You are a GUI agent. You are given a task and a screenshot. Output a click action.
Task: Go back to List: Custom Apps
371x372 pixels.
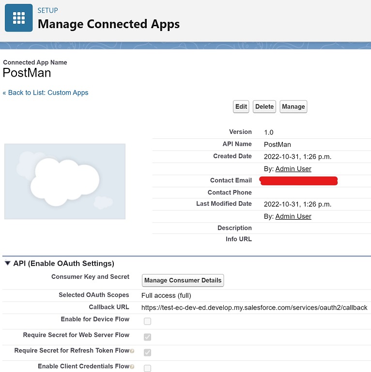[46, 93]
